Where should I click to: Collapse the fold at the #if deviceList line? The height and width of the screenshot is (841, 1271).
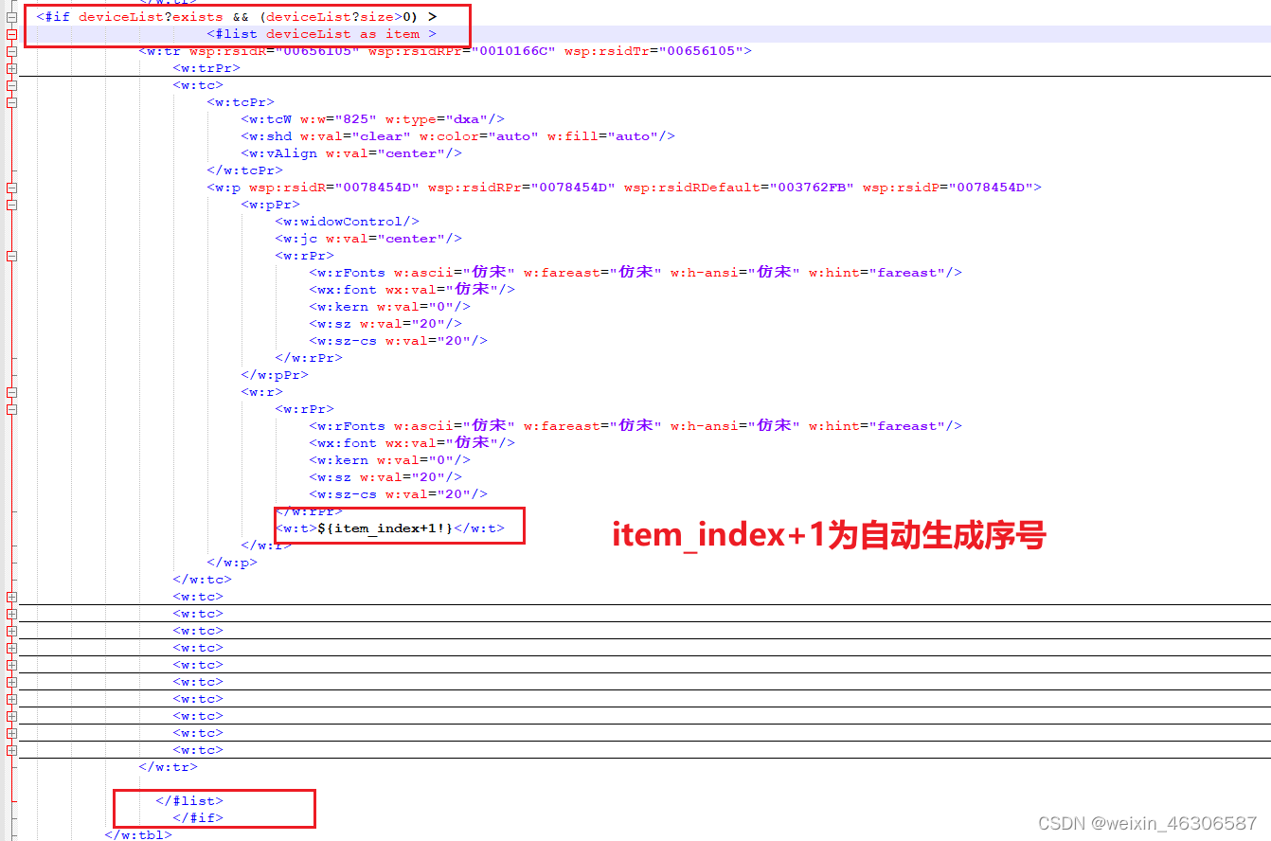pyautogui.click(x=11, y=17)
